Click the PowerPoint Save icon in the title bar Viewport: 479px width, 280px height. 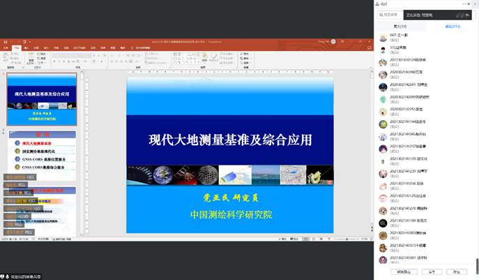point(5,42)
